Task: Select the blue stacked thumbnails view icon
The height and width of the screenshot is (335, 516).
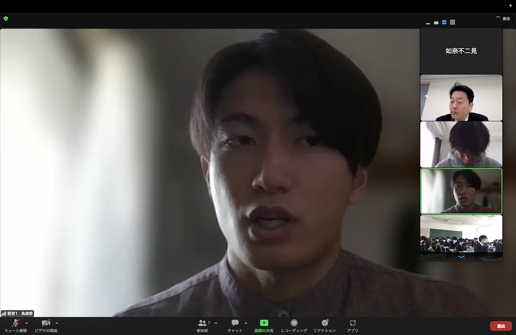Action: coord(444,23)
